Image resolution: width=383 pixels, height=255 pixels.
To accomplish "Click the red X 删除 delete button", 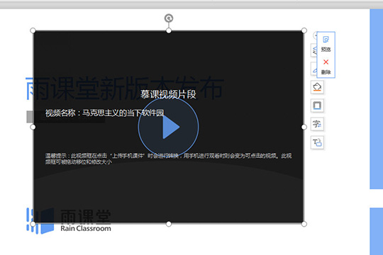I will click(x=326, y=67).
